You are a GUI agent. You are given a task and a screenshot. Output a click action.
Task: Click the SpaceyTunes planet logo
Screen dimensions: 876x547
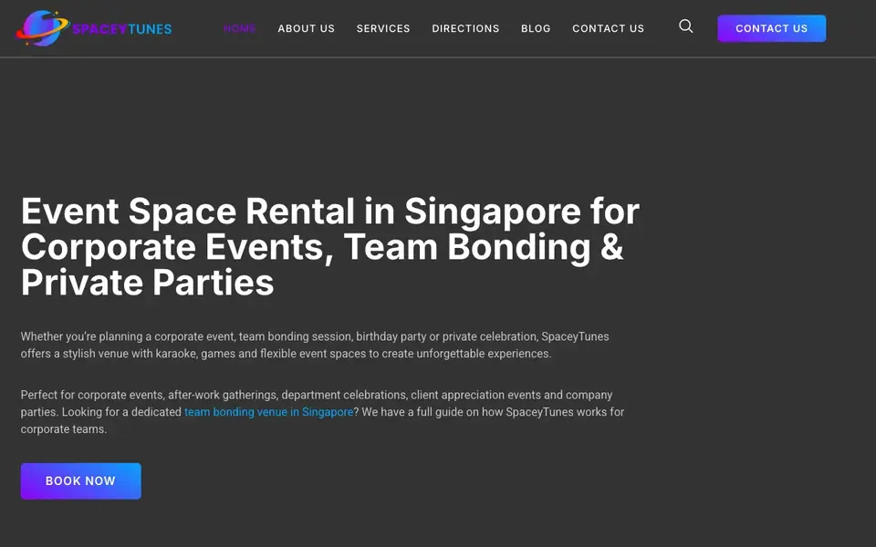tap(94, 28)
